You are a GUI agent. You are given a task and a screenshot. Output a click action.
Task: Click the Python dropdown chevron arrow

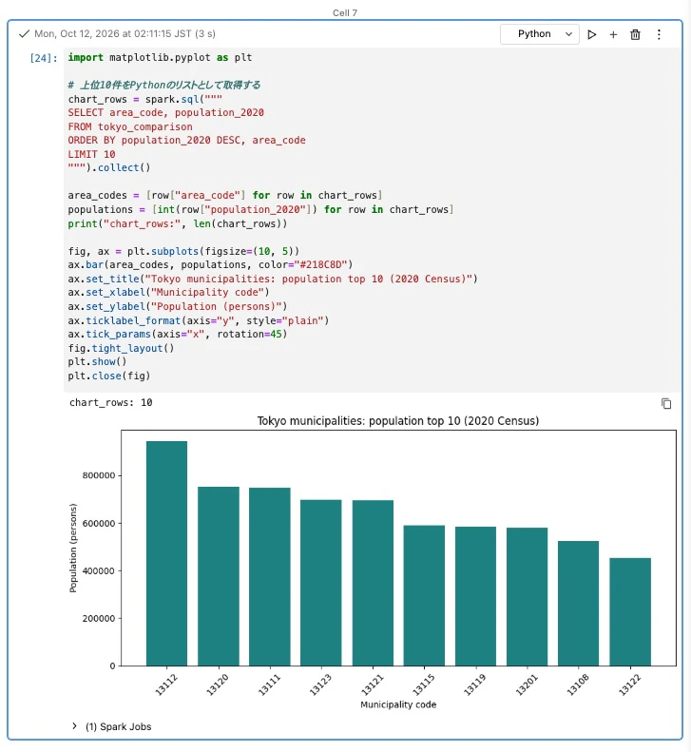point(568,34)
